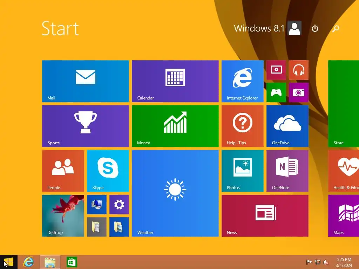Open the Sports tile

pos(86,126)
